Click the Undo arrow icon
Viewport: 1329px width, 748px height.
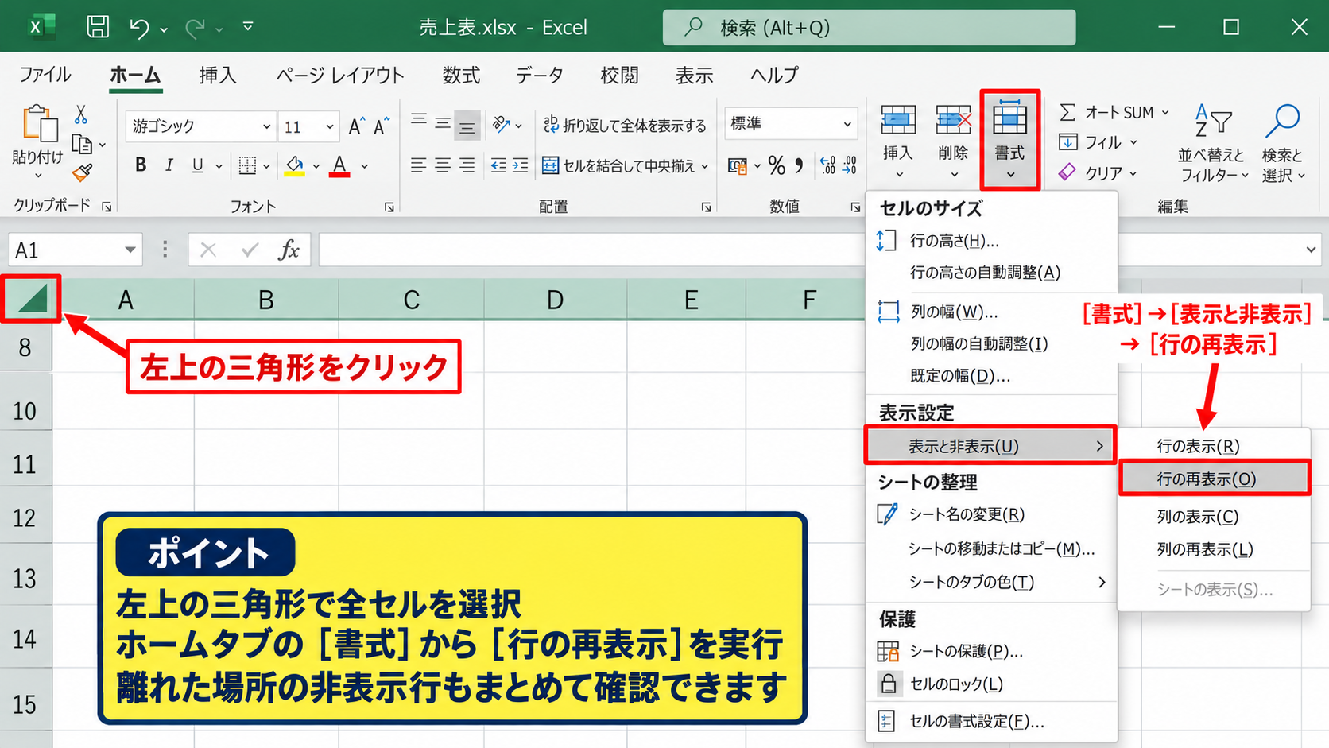click(x=139, y=29)
